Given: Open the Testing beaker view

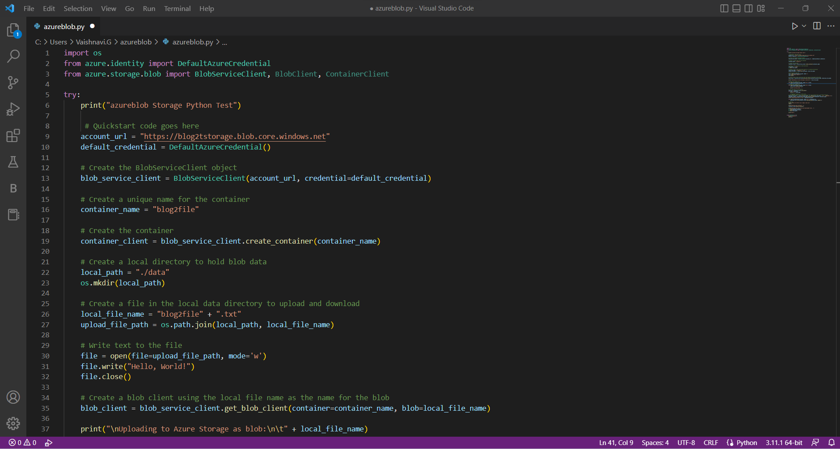Looking at the screenshot, I should coord(14,162).
